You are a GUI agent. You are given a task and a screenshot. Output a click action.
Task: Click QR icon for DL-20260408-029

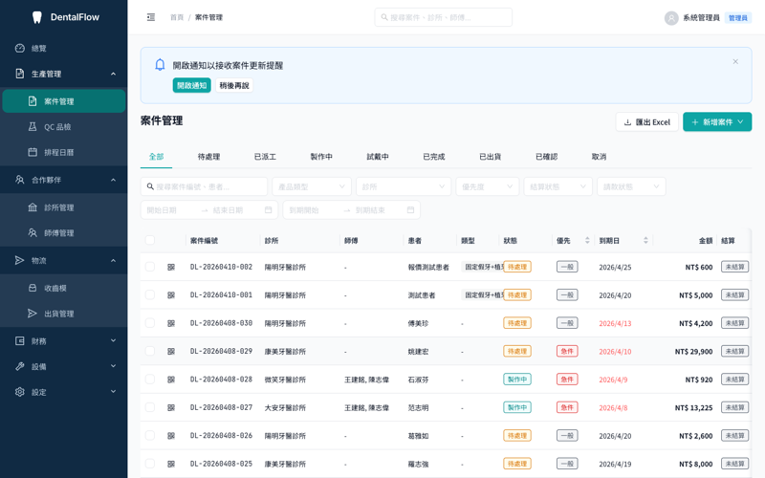(x=171, y=351)
